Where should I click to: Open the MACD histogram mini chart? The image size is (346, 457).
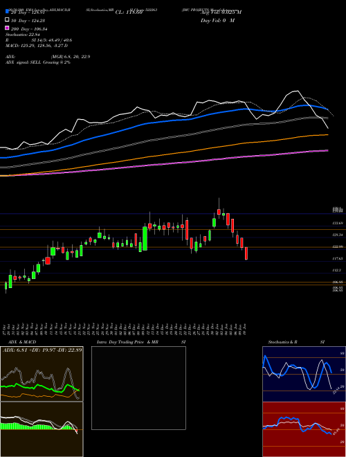pyautogui.click(x=42, y=429)
